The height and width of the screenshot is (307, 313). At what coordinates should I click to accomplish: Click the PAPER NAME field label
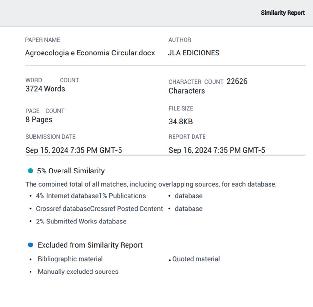[43, 40]
